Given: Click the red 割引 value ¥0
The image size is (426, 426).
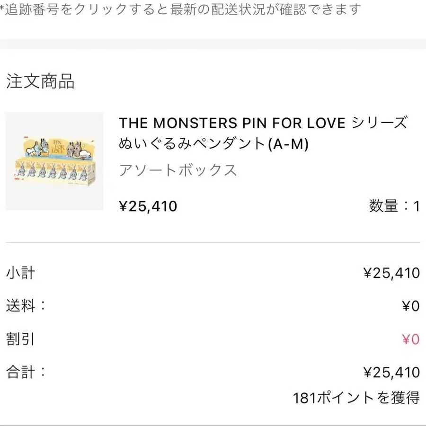Looking at the screenshot, I should pos(410,339).
